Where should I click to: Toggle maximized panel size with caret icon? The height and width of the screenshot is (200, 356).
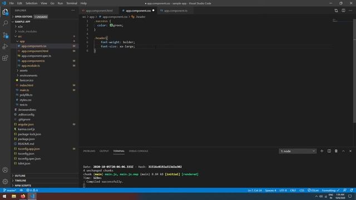pos(343,151)
